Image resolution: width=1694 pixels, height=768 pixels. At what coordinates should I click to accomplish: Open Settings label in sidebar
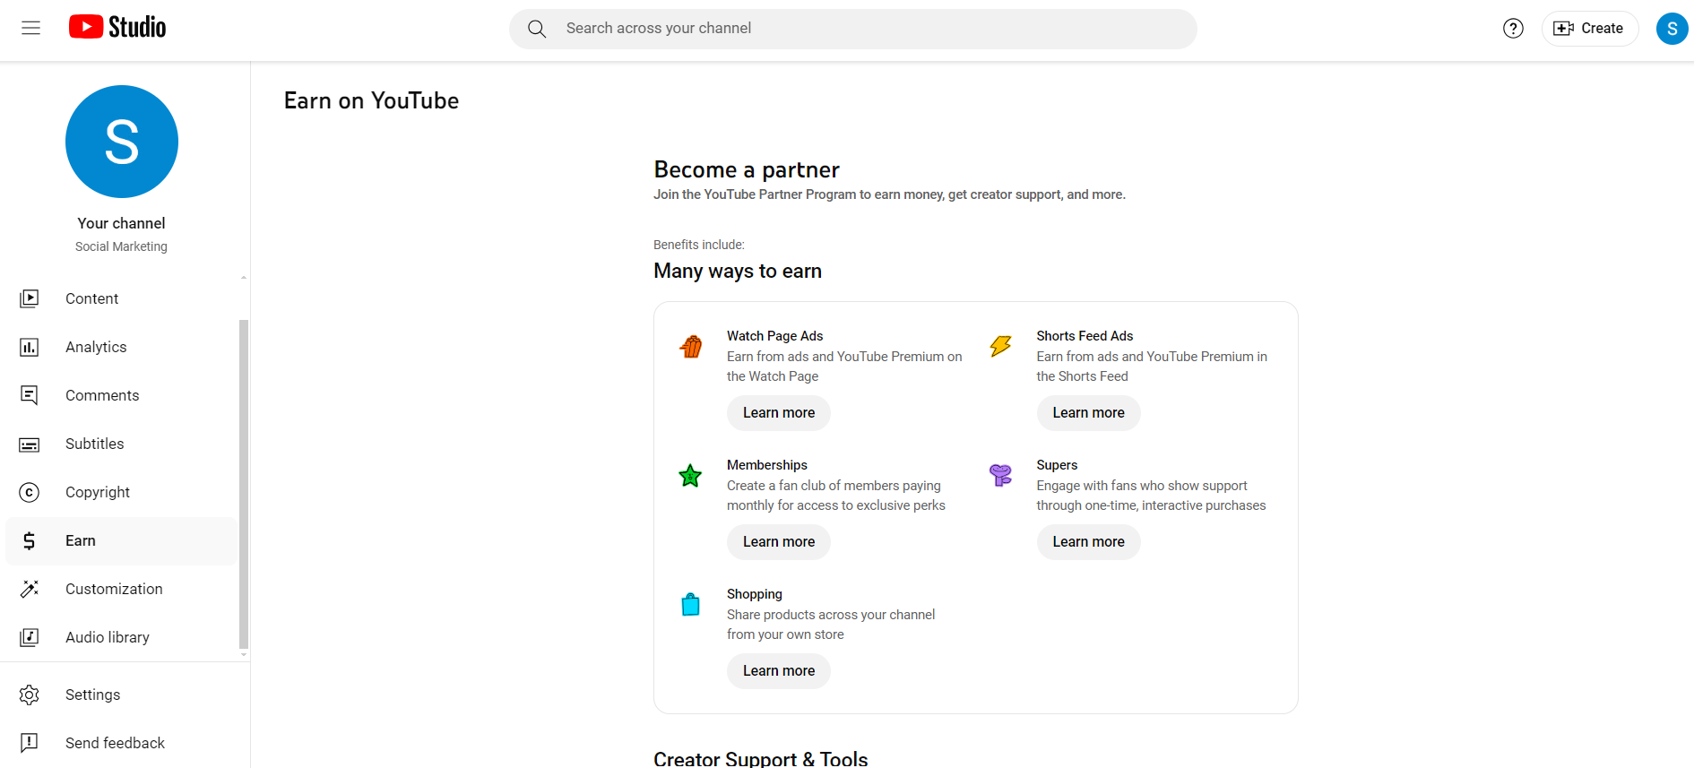92,695
